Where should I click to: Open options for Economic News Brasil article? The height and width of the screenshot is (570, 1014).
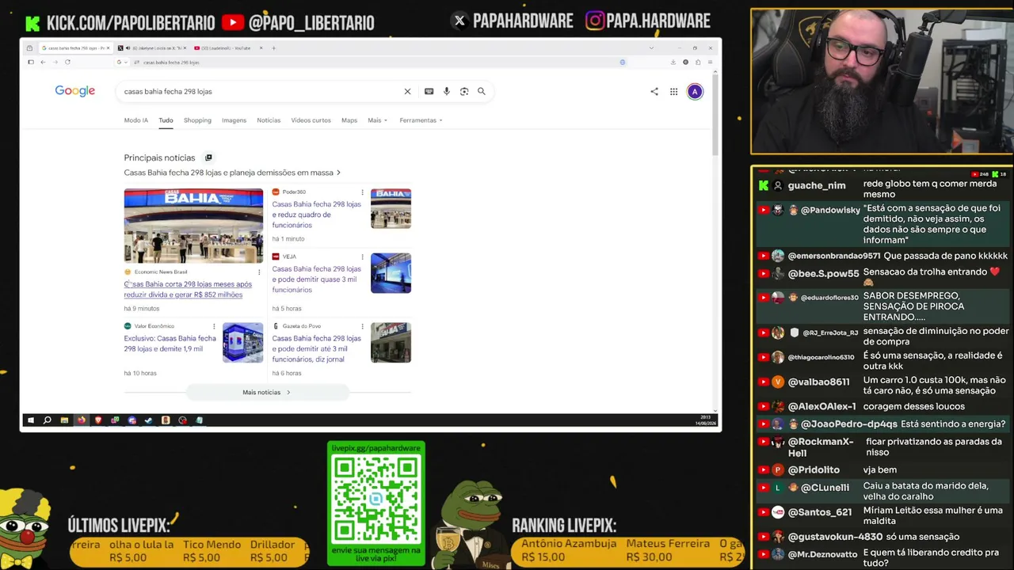coord(258,272)
